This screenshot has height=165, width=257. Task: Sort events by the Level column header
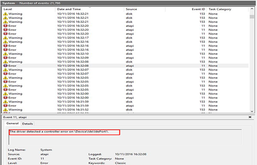[x=29, y=9]
